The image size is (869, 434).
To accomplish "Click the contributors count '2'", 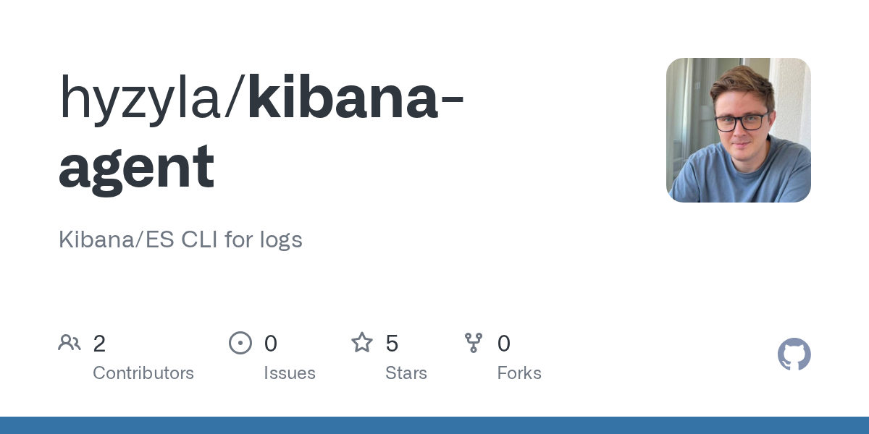I will click(x=99, y=344).
